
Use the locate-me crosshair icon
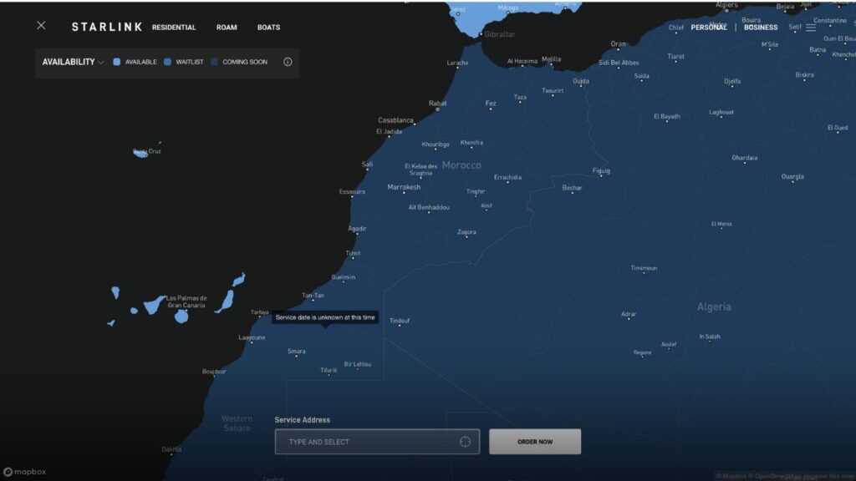point(465,442)
